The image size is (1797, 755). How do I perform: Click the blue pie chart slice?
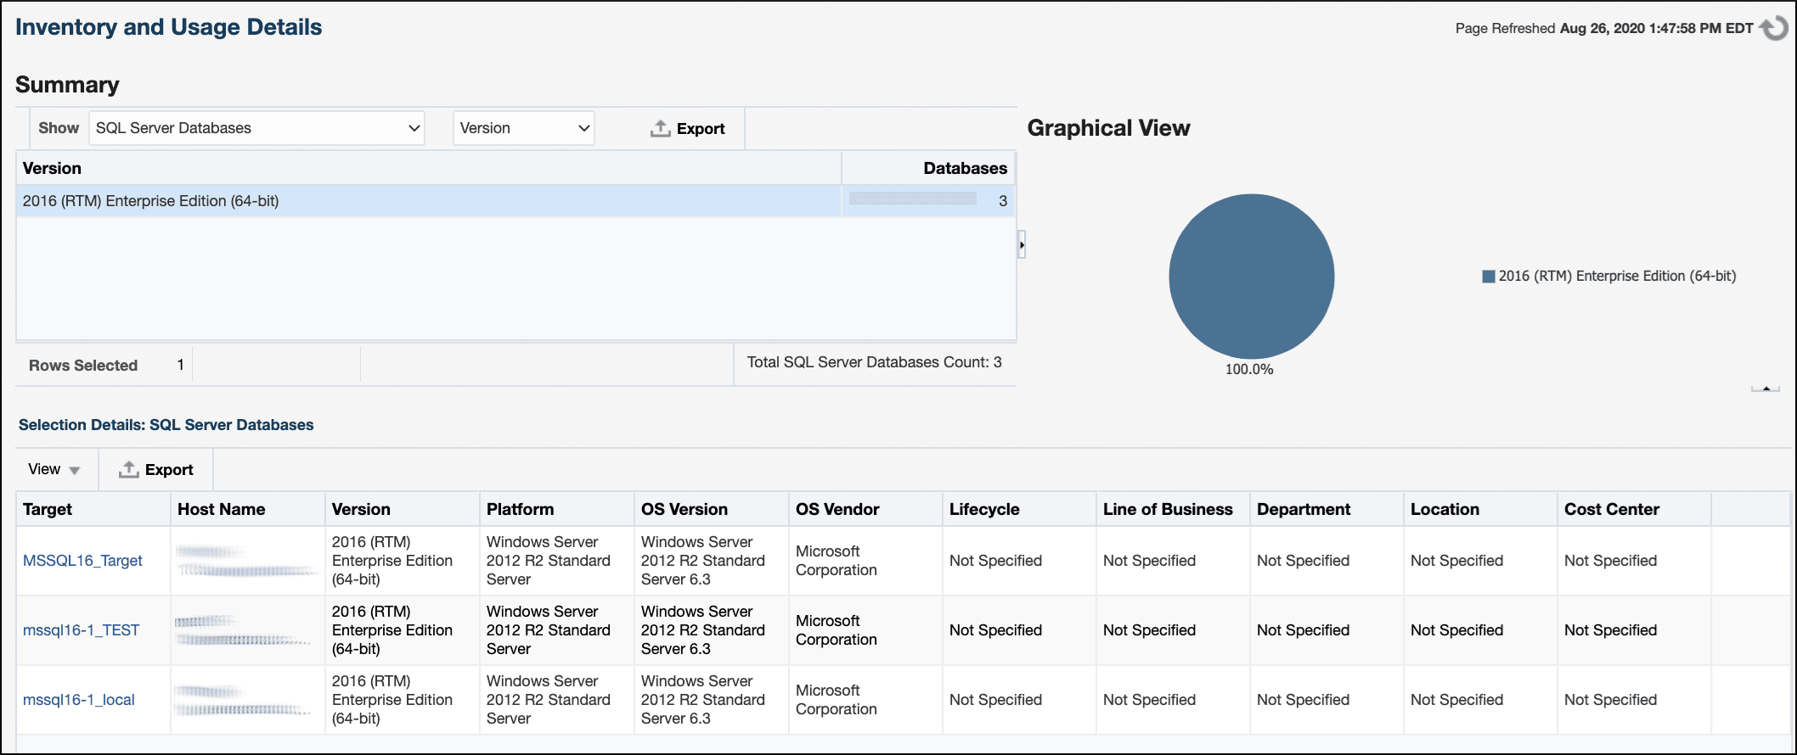(x=1251, y=276)
